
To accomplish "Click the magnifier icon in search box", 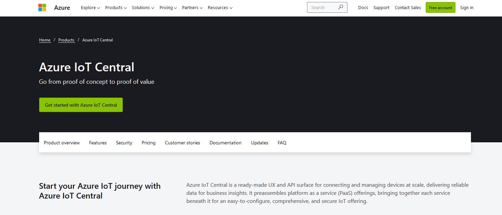I will click(341, 7).
